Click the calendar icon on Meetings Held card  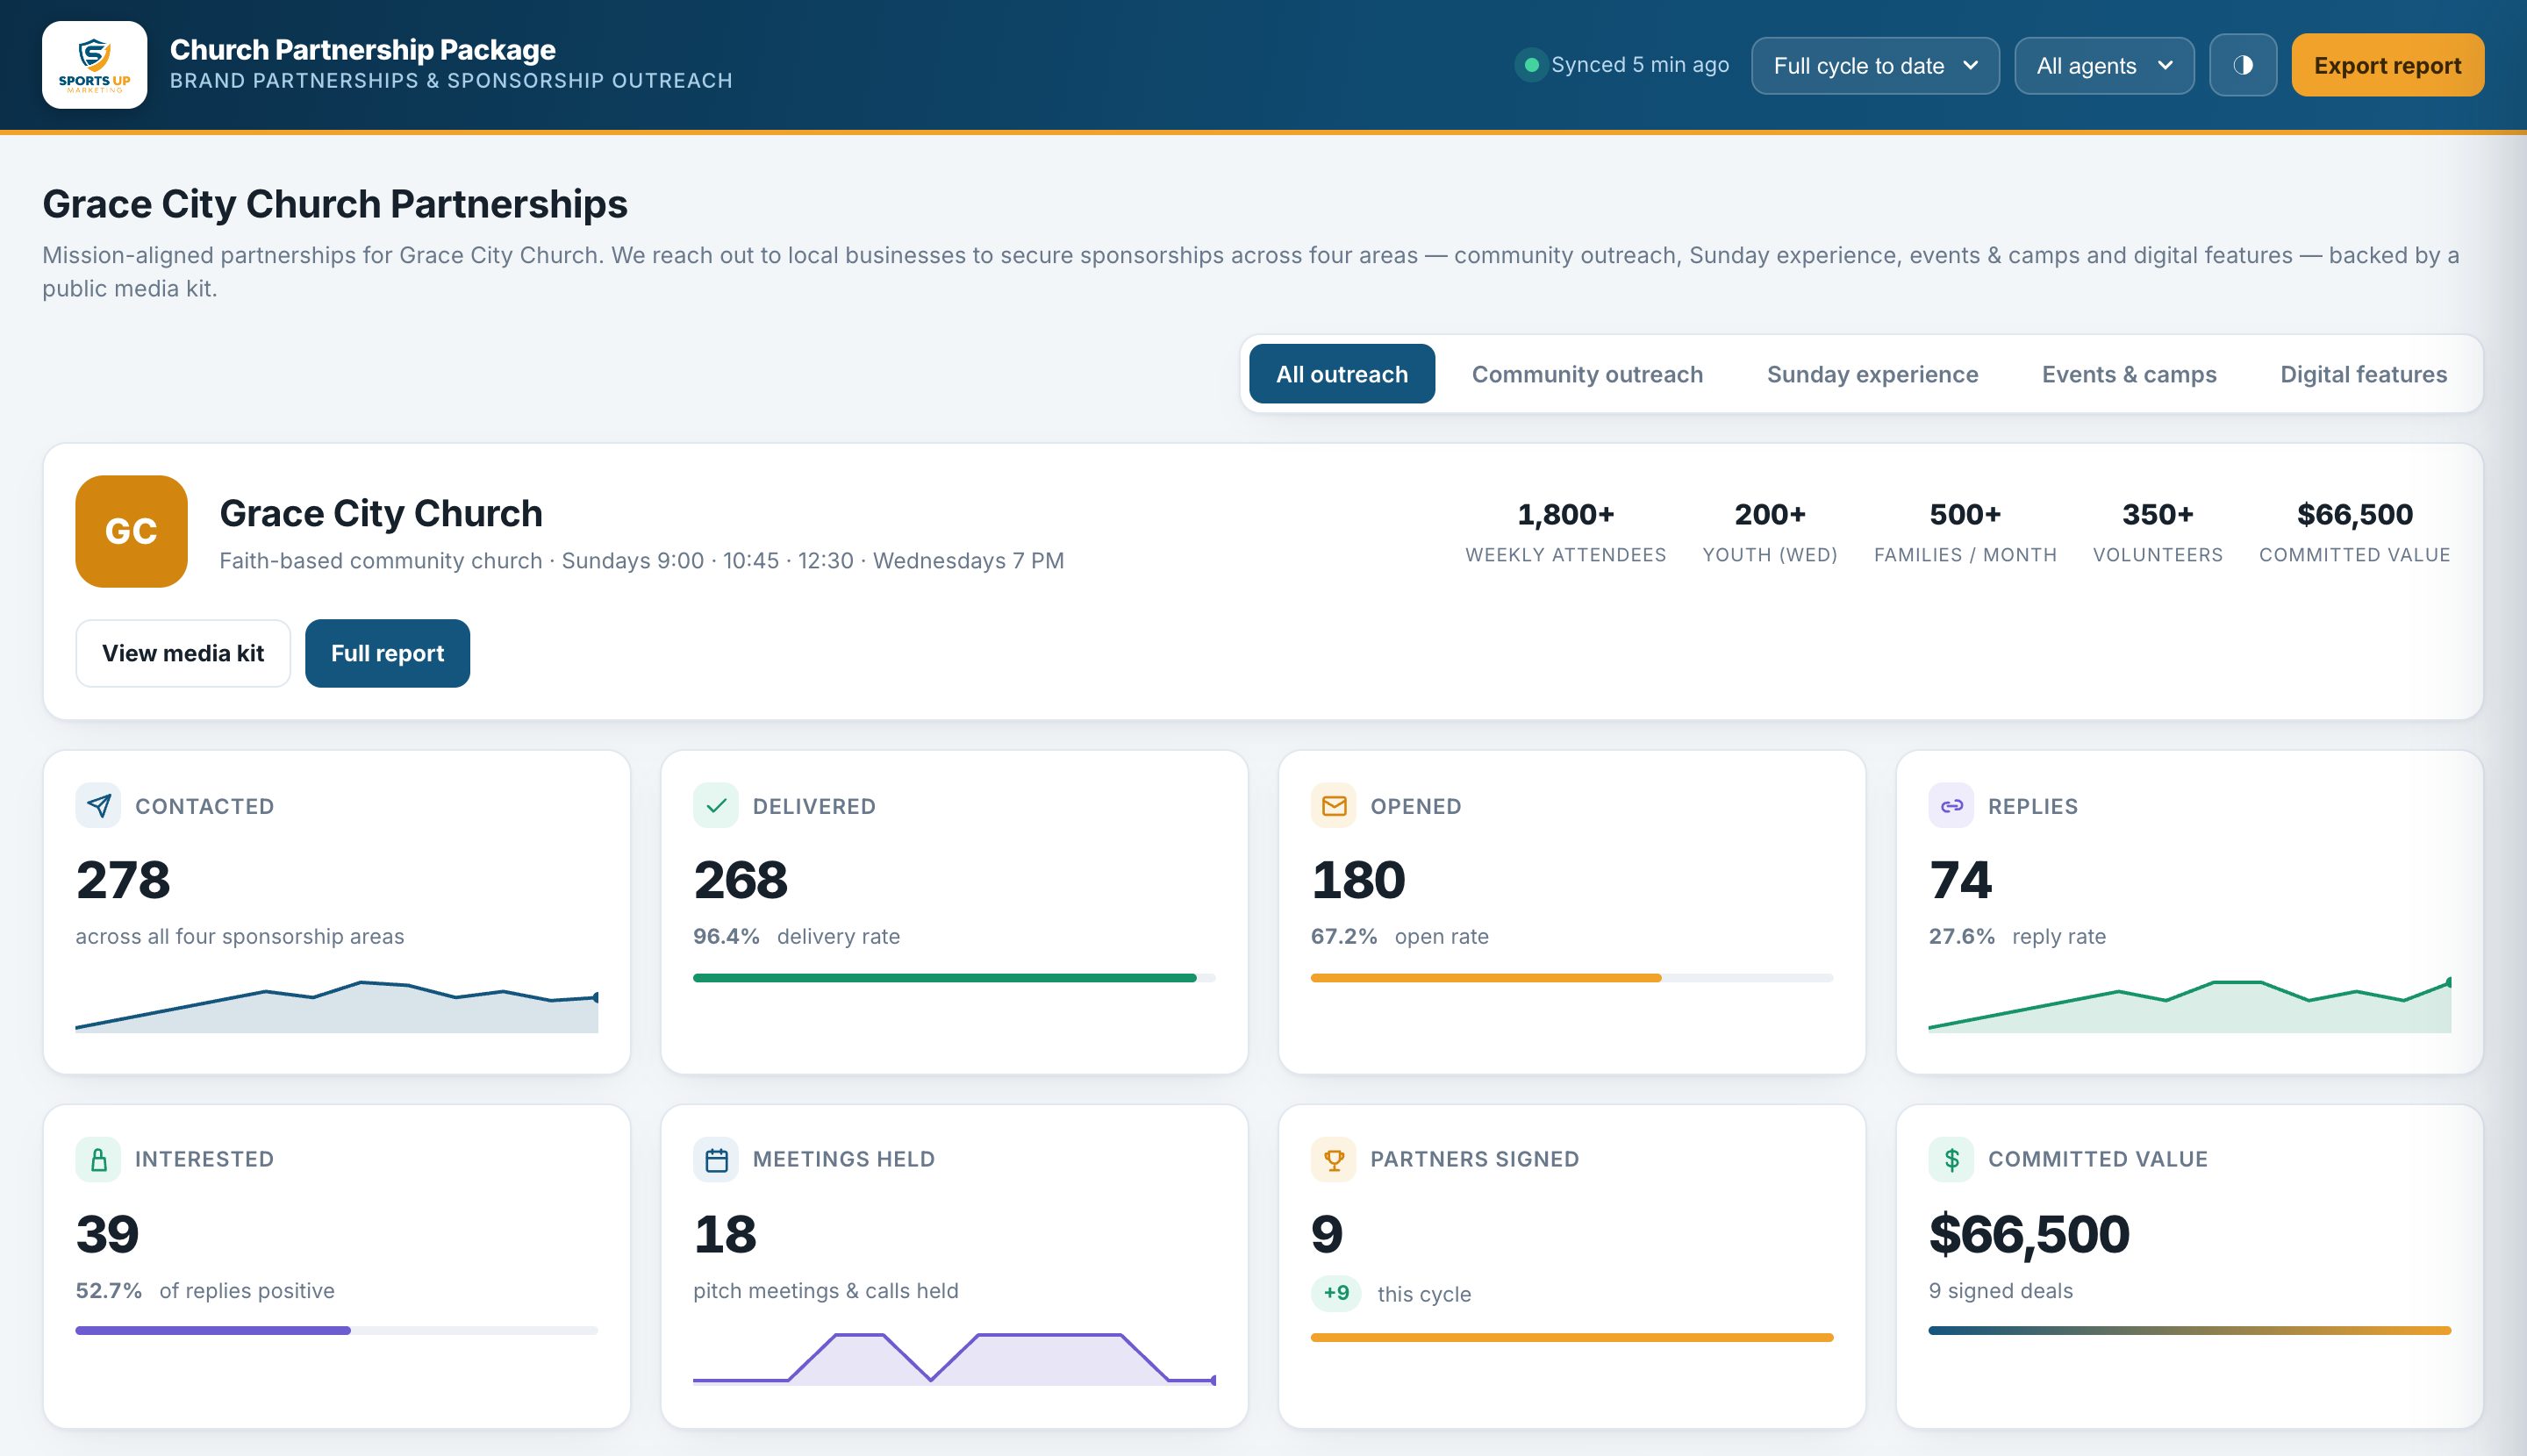tap(715, 1159)
